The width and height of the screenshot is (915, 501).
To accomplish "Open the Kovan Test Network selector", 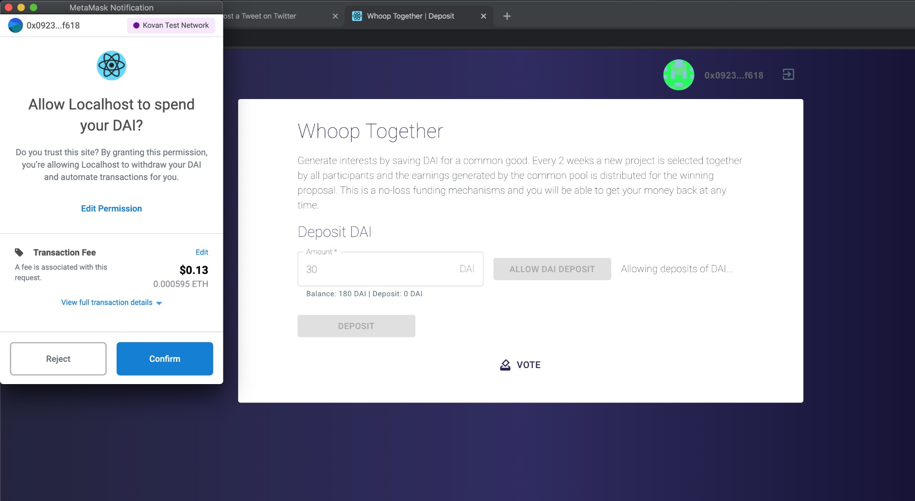I will click(171, 25).
